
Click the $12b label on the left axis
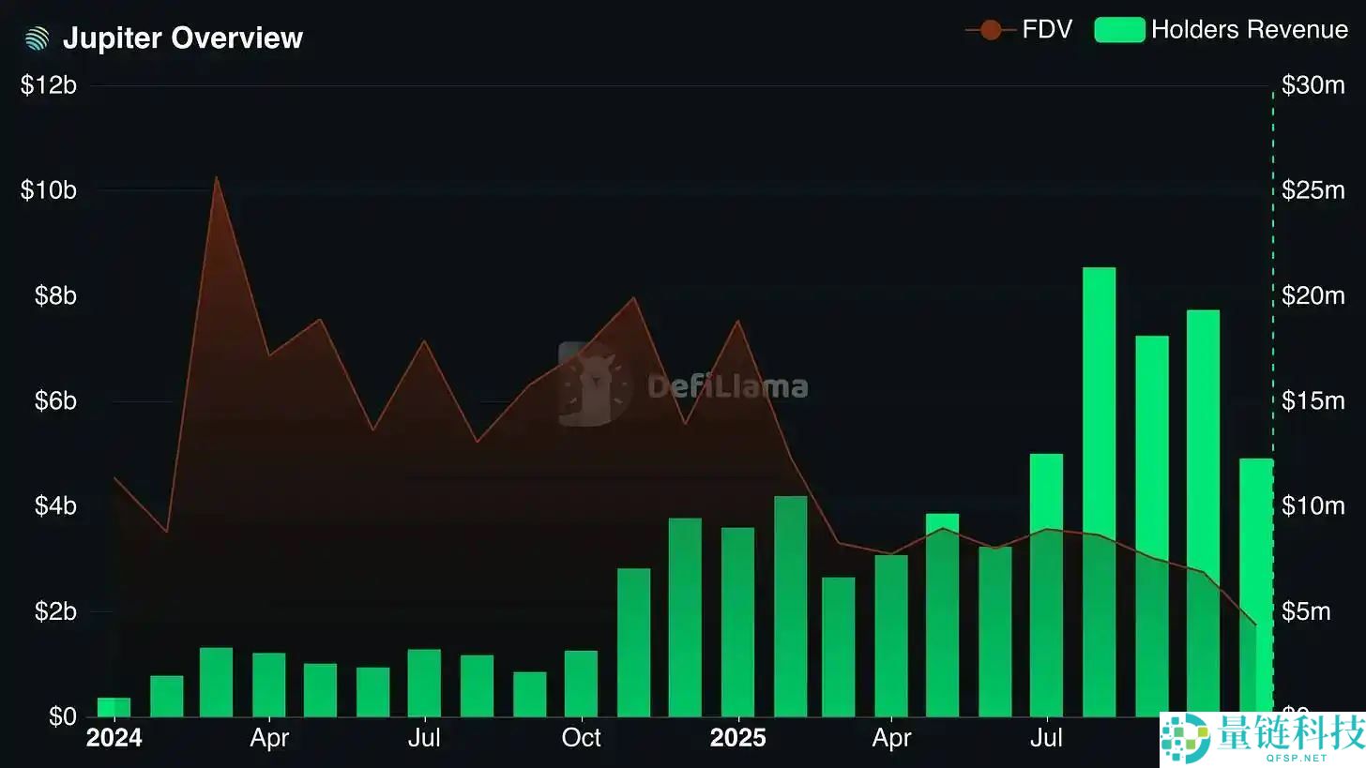pyautogui.click(x=48, y=85)
